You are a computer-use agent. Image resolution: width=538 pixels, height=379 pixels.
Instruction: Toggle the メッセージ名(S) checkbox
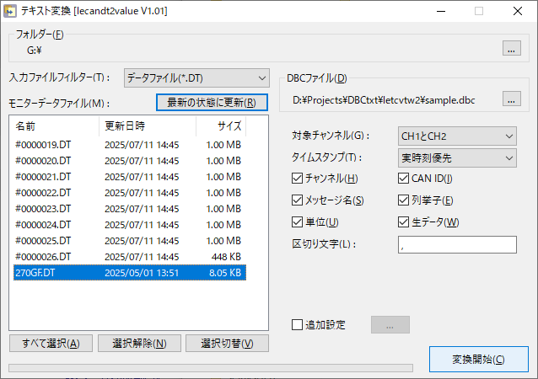pos(297,200)
